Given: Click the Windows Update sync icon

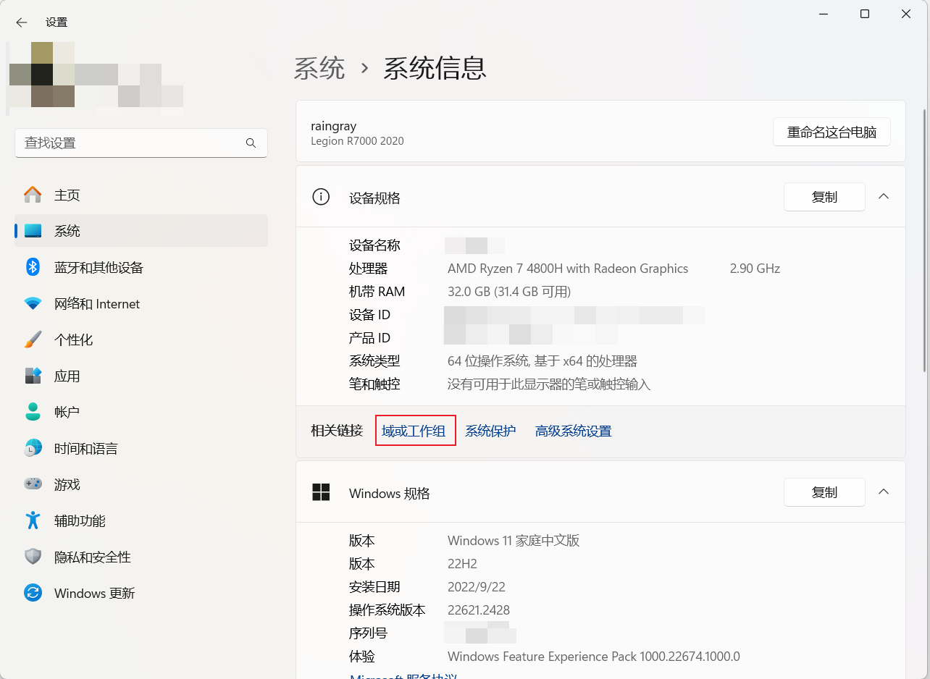Looking at the screenshot, I should [x=33, y=593].
